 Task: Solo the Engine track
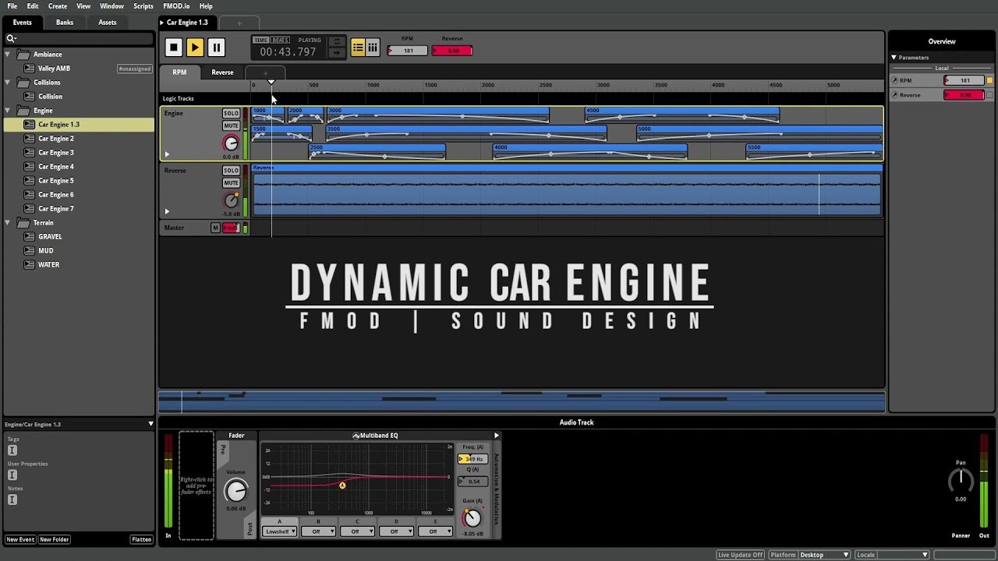[231, 112]
